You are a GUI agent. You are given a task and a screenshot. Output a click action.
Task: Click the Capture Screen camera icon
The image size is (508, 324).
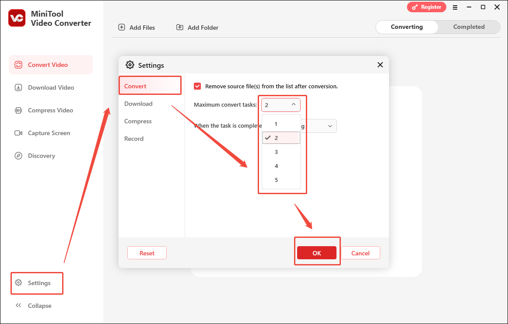18,133
